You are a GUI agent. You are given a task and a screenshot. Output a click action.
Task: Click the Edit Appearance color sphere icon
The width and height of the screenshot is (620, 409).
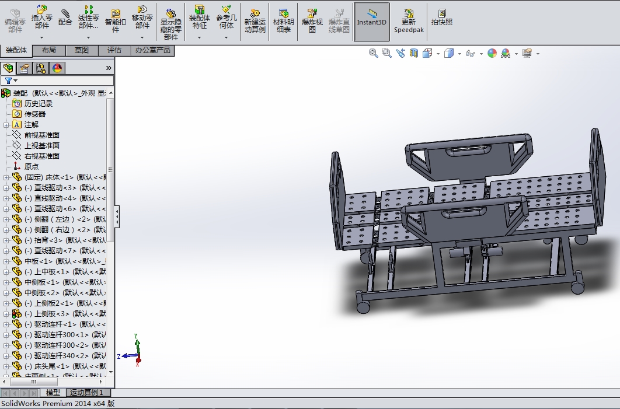tap(492, 53)
